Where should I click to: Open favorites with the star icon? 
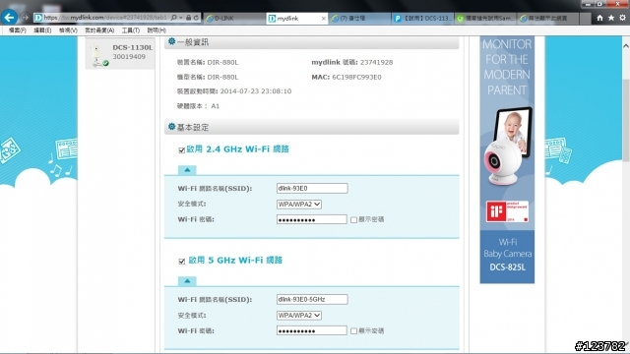(611, 18)
